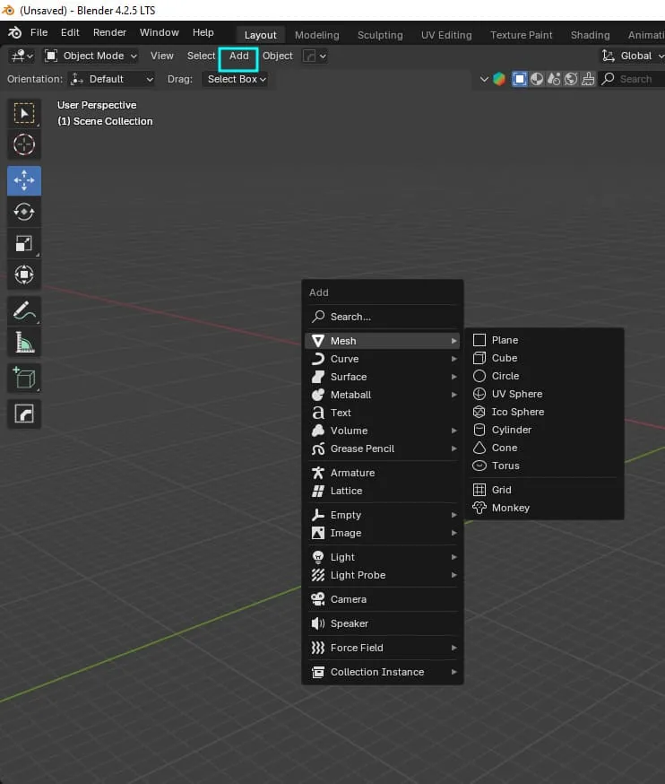Select the Select Box tool icon

pyautogui.click(x=24, y=113)
